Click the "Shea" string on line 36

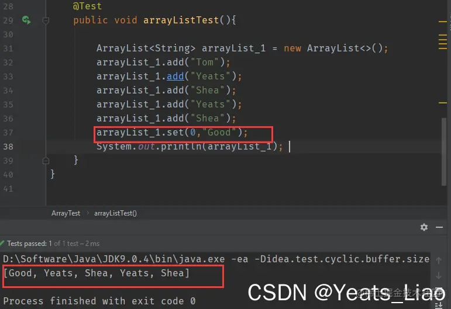coord(208,119)
